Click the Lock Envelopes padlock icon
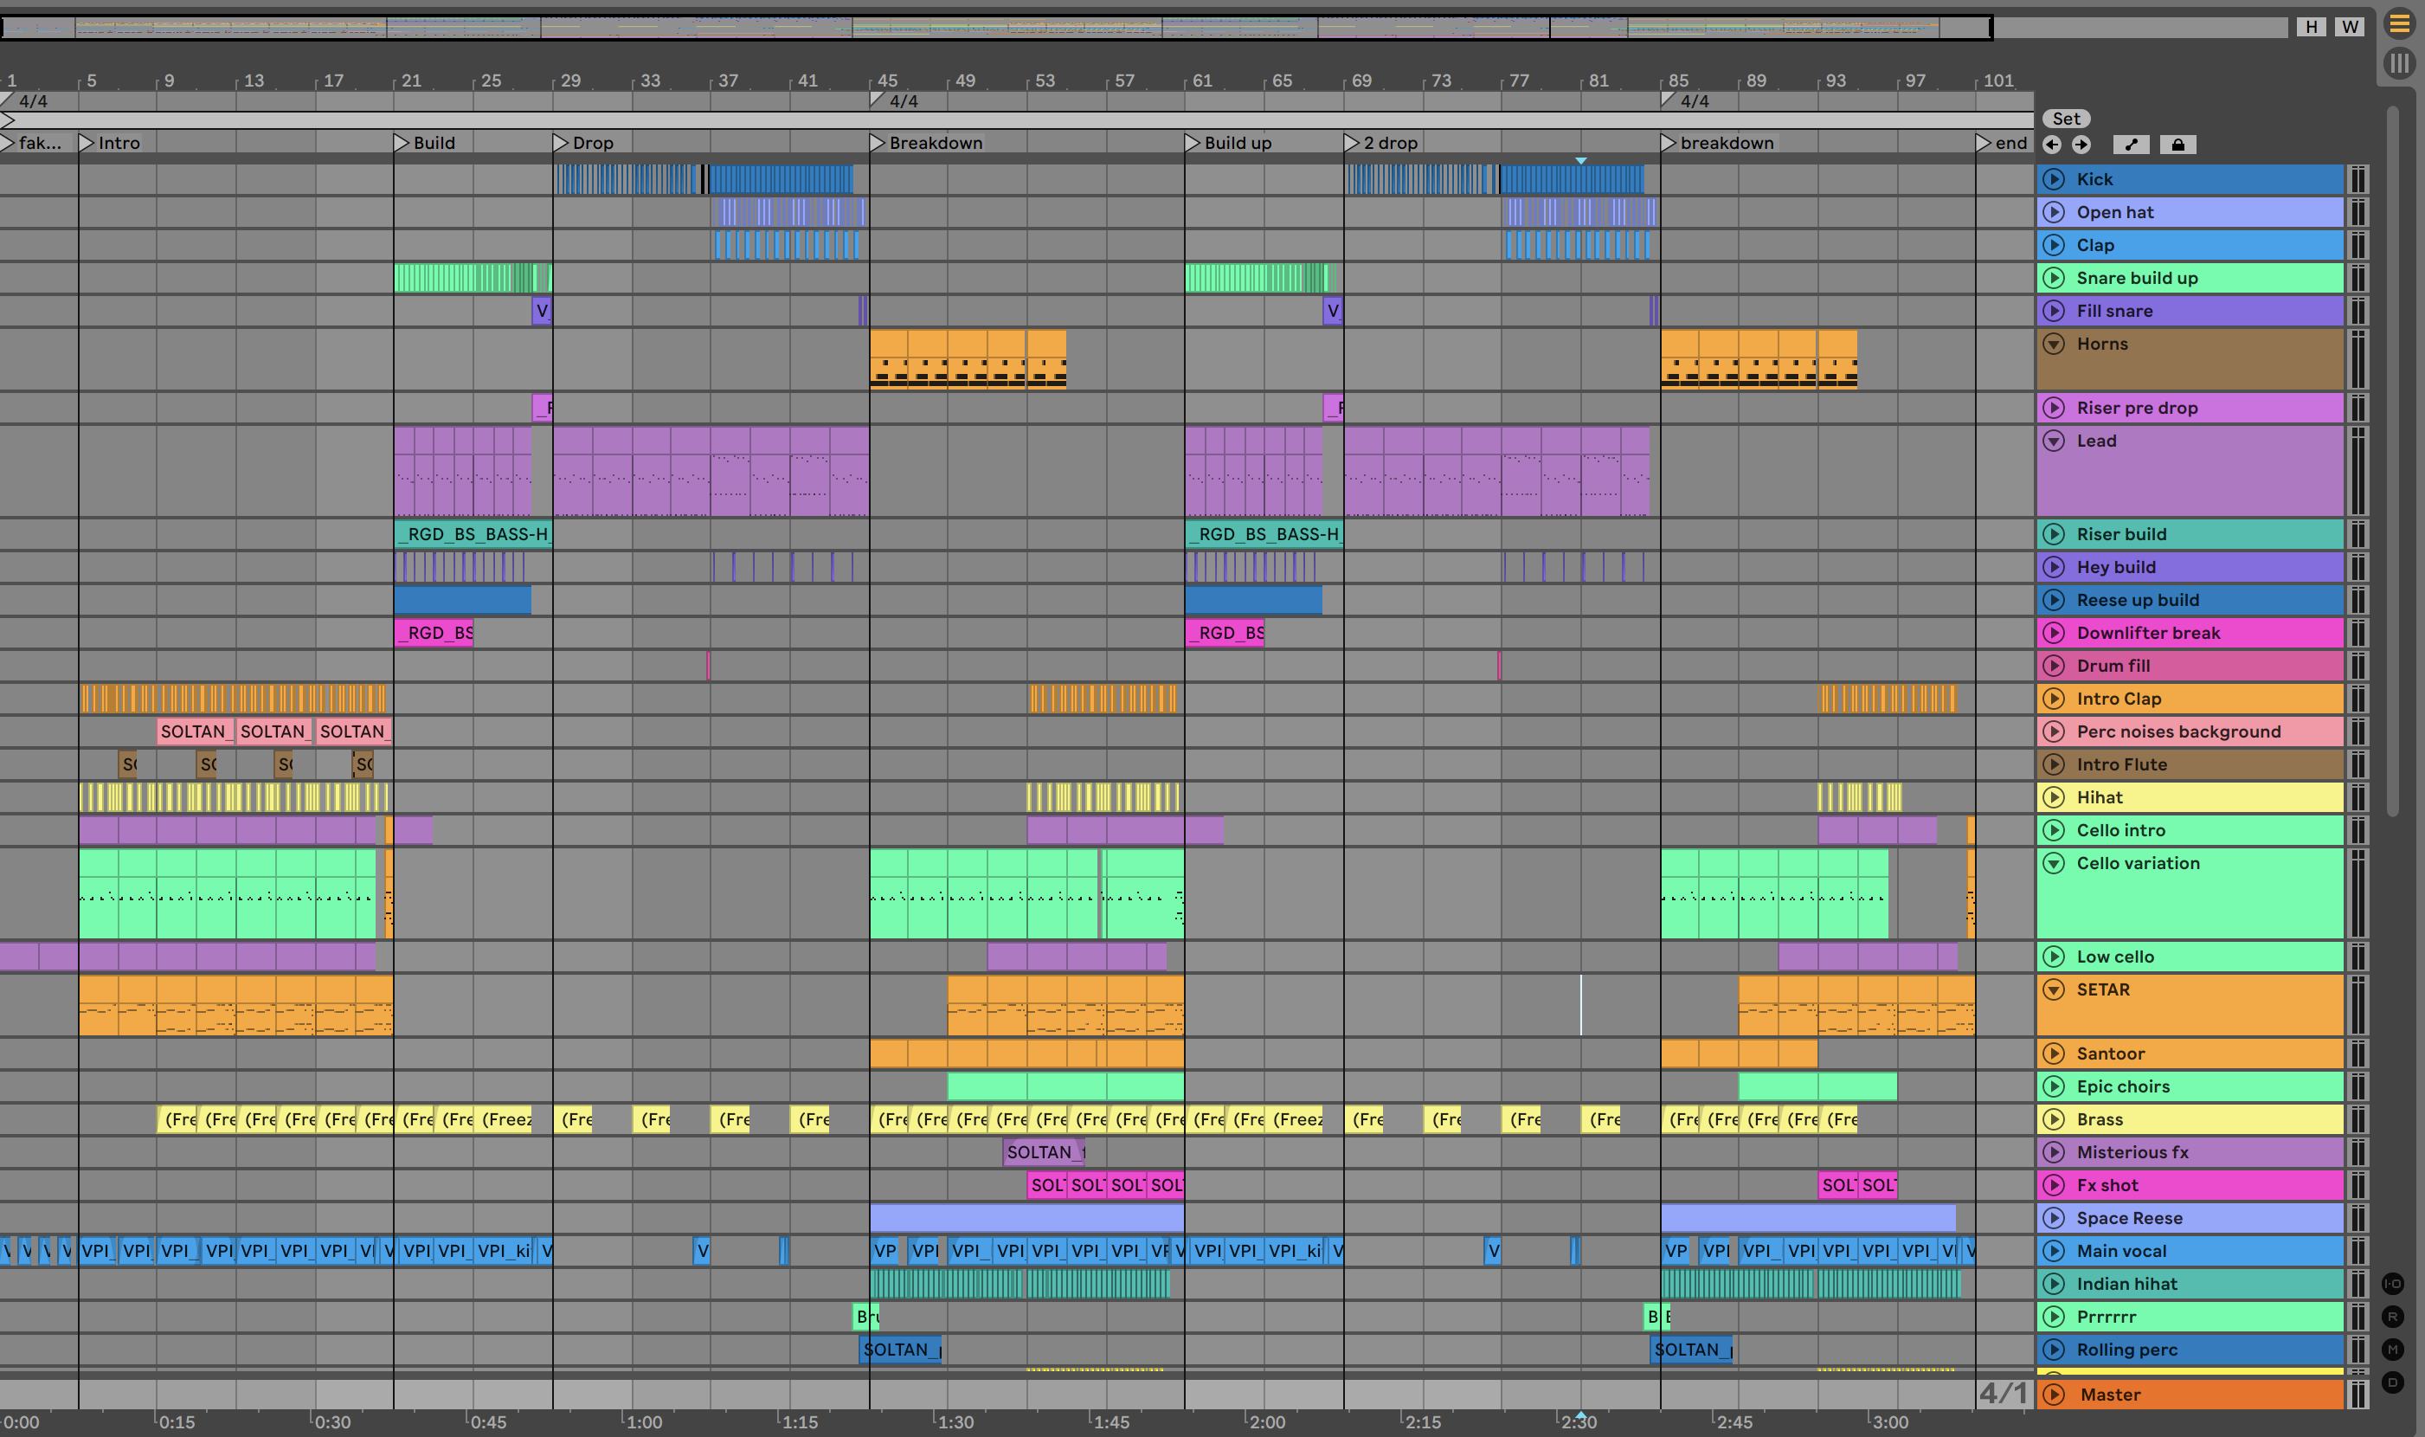 point(2177,145)
